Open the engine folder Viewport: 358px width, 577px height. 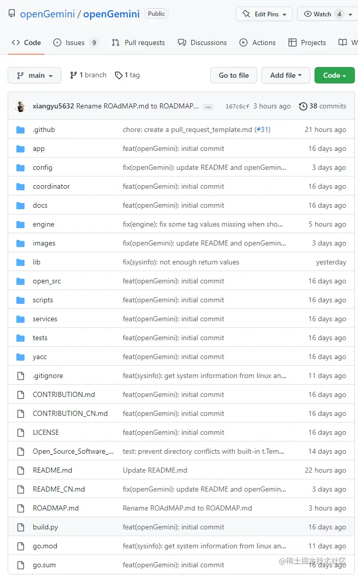tap(43, 225)
